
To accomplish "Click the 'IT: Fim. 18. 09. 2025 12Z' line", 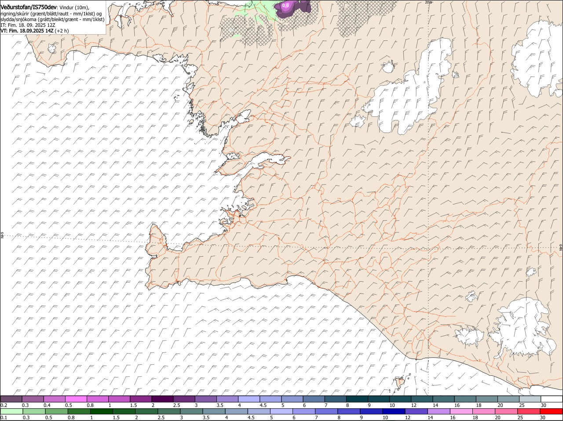I will click(x=28, y=25).
